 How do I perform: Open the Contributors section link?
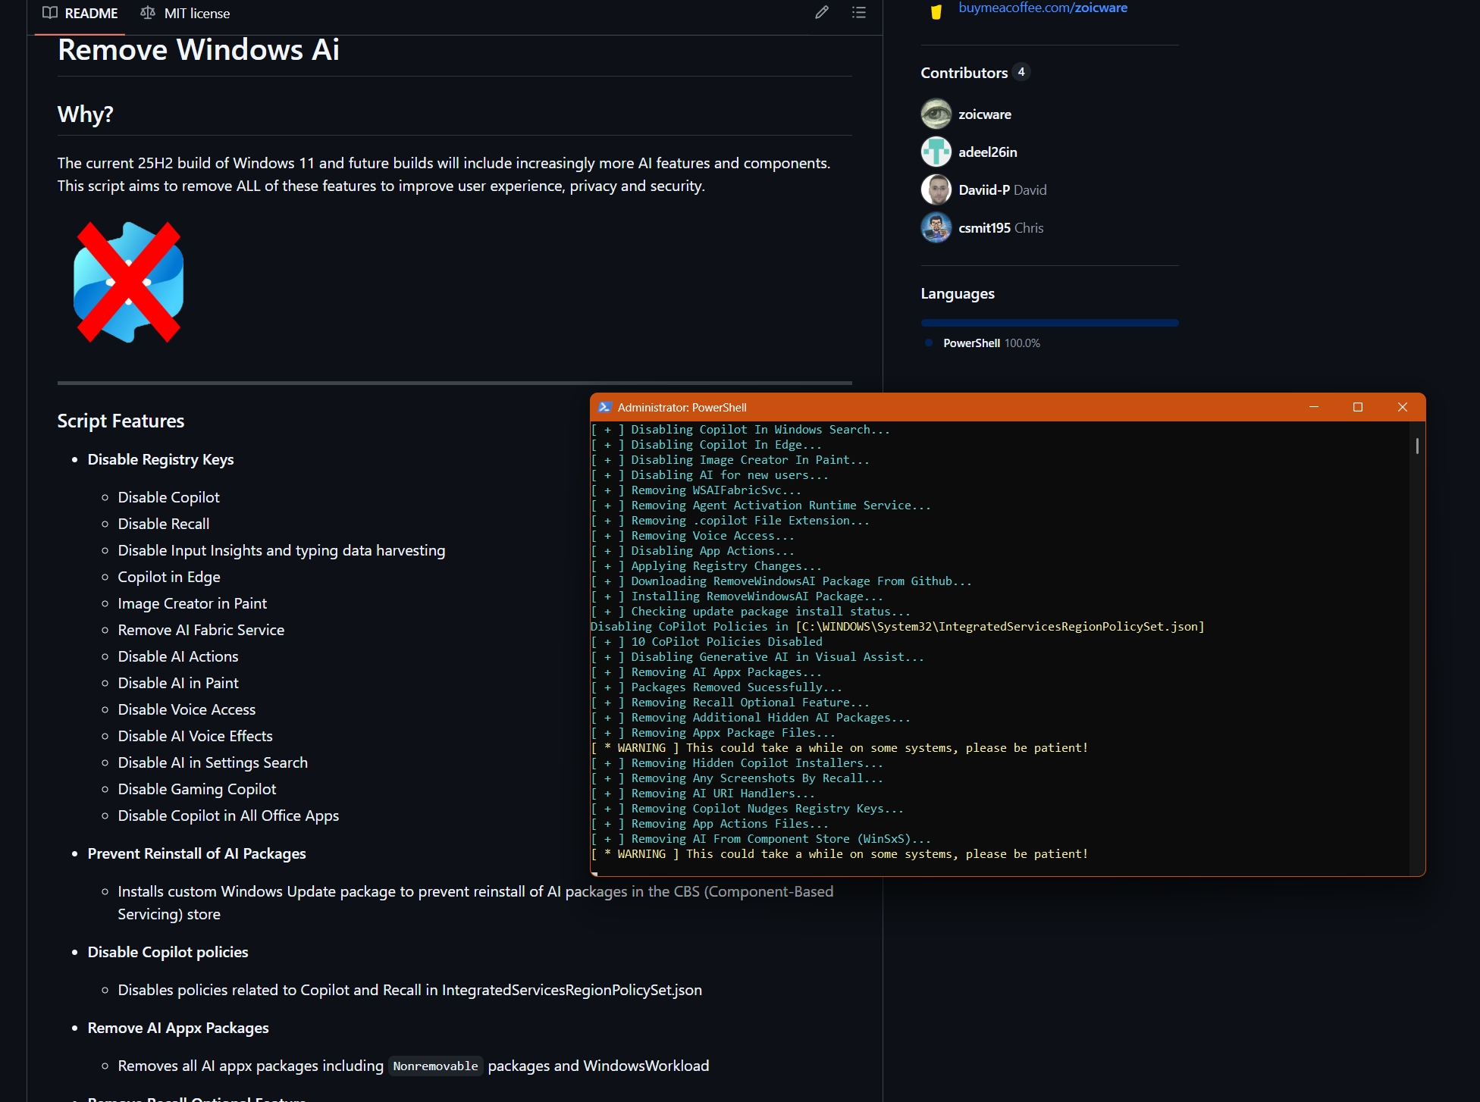[x=964, y=73]
